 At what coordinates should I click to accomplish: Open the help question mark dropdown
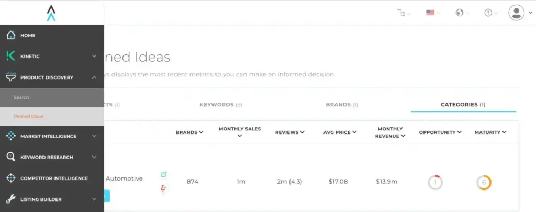[491, 13]
